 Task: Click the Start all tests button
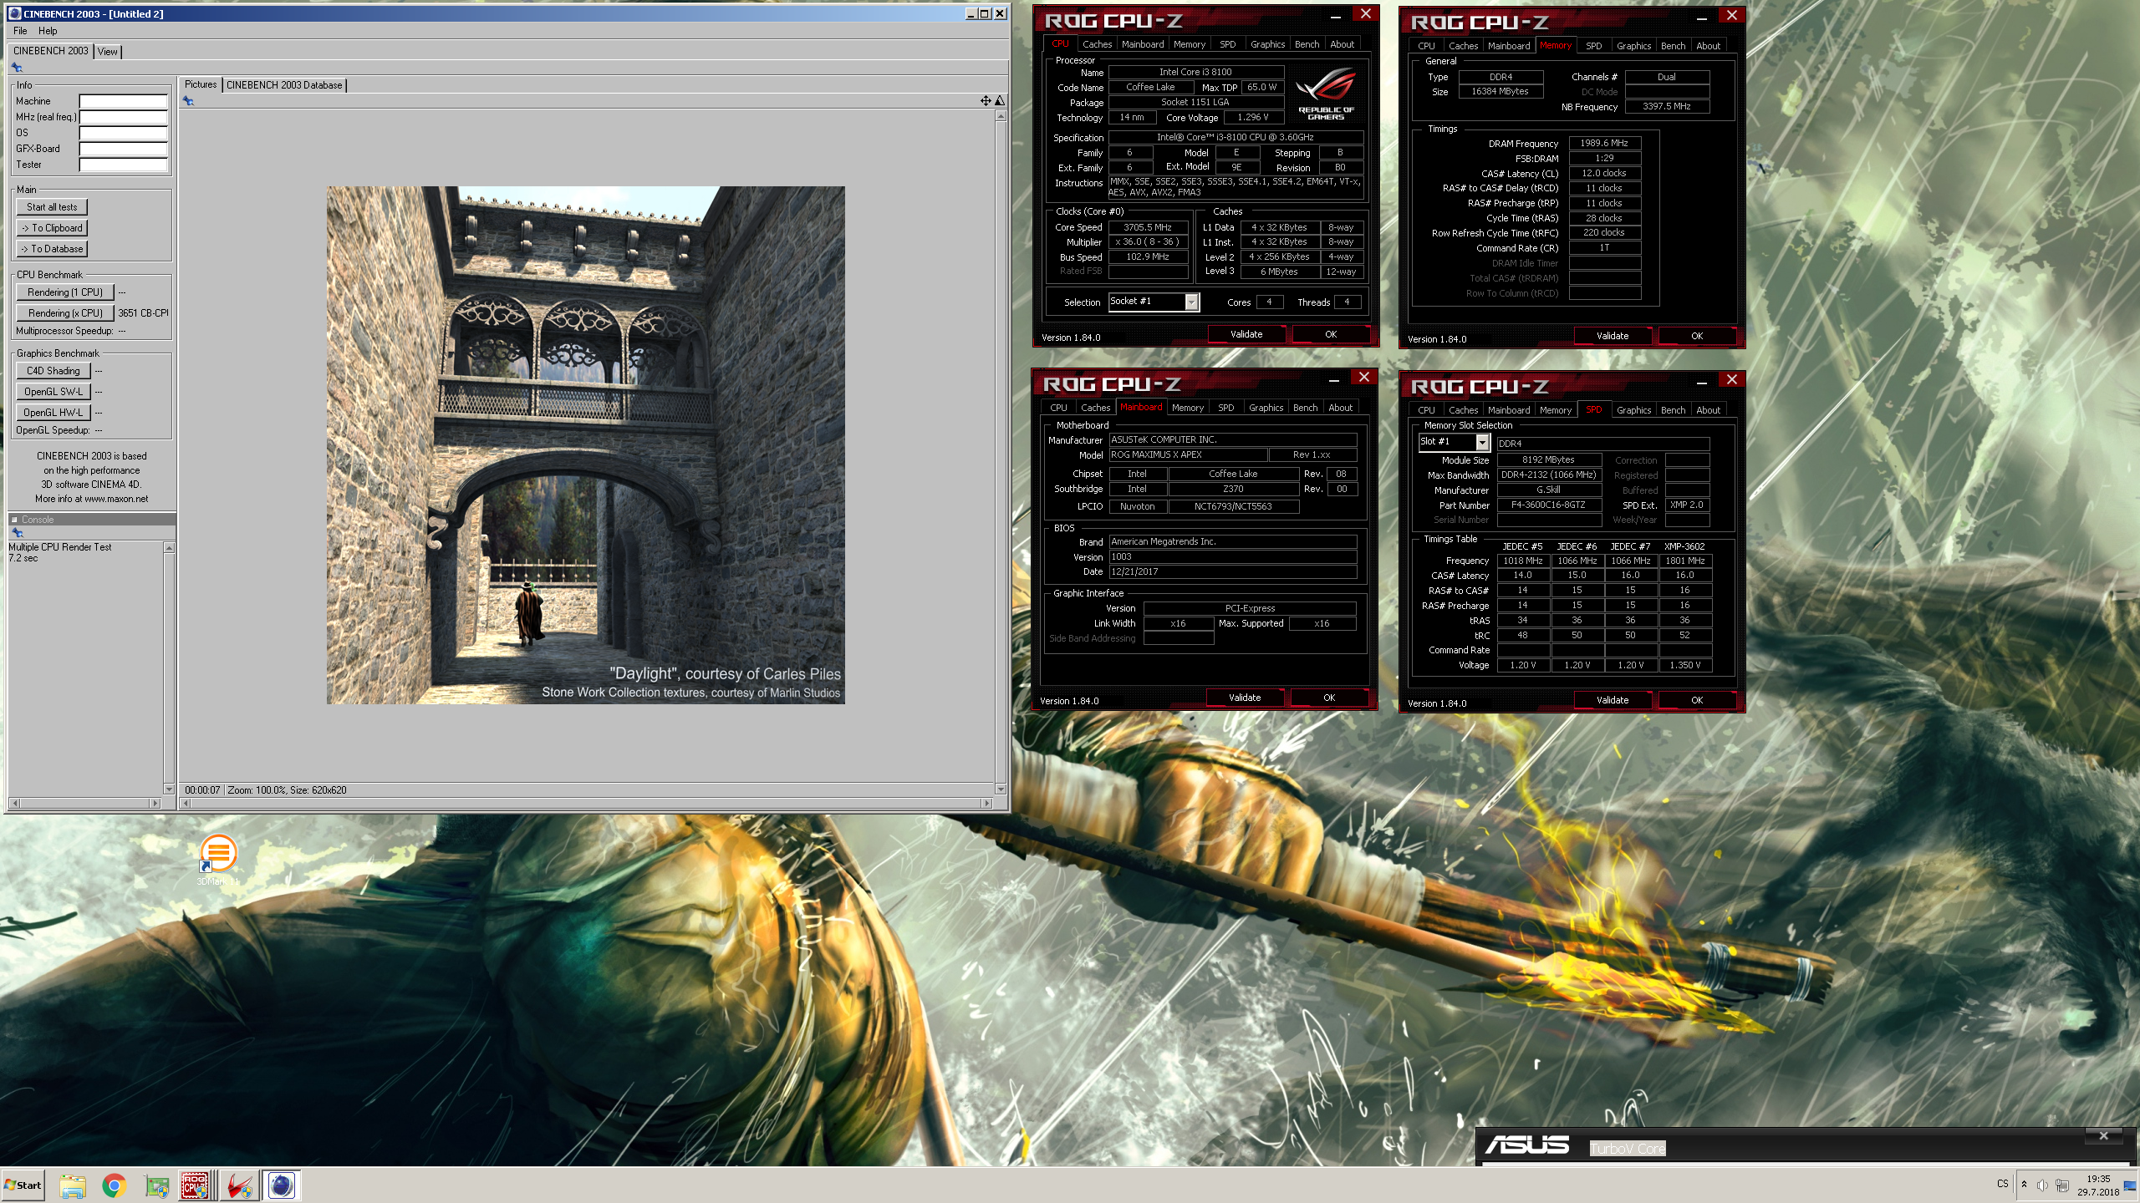pos(52,207)
